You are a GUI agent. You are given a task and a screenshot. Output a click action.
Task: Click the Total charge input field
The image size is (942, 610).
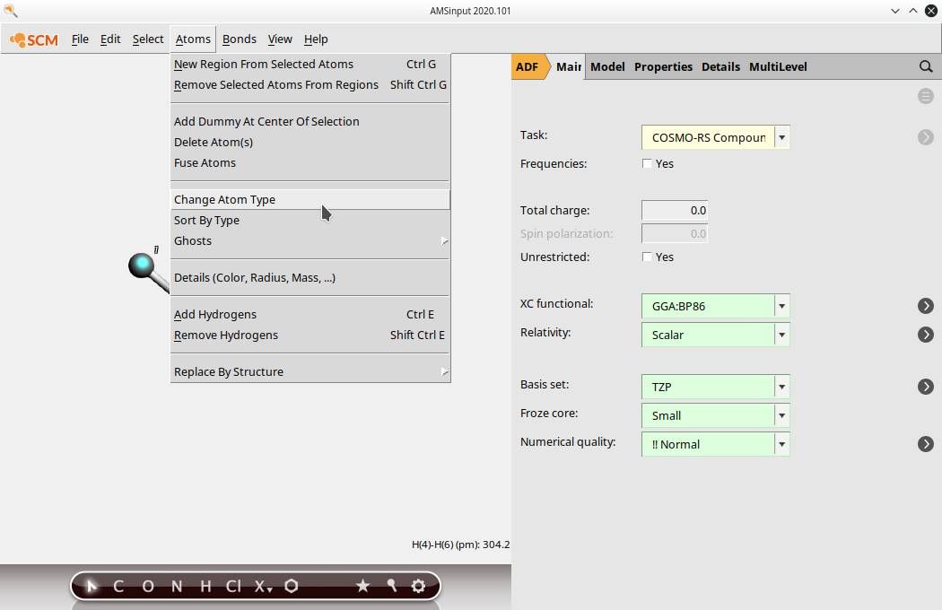pos(675,210)
